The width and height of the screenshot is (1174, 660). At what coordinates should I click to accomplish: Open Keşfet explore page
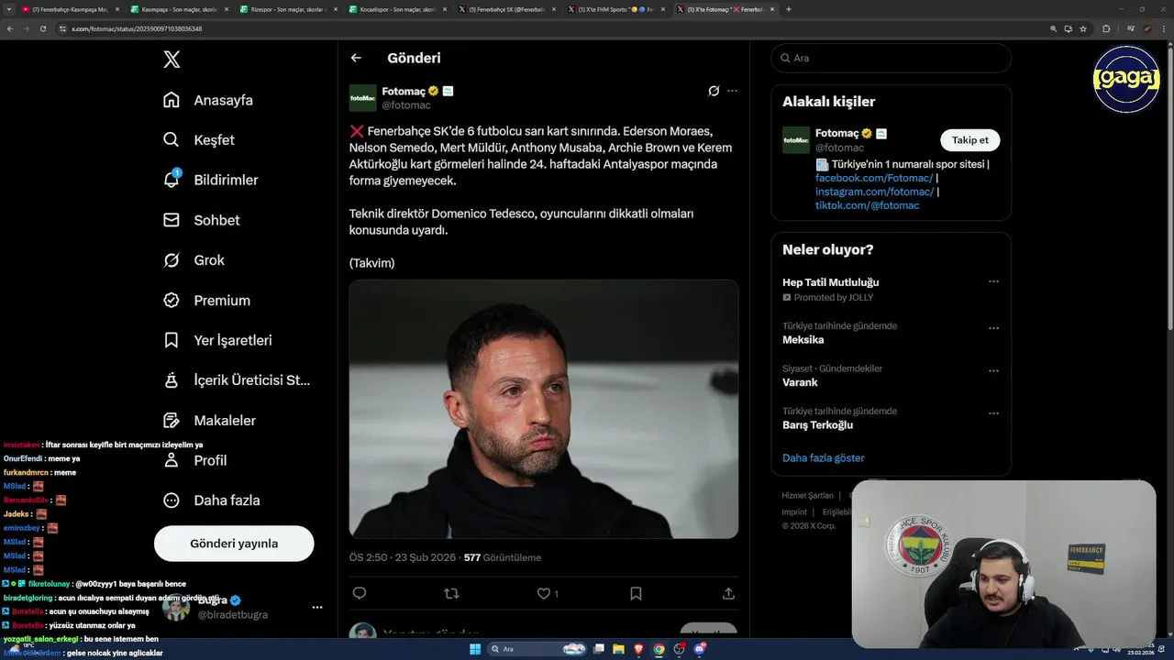click(x=198, y=140)
